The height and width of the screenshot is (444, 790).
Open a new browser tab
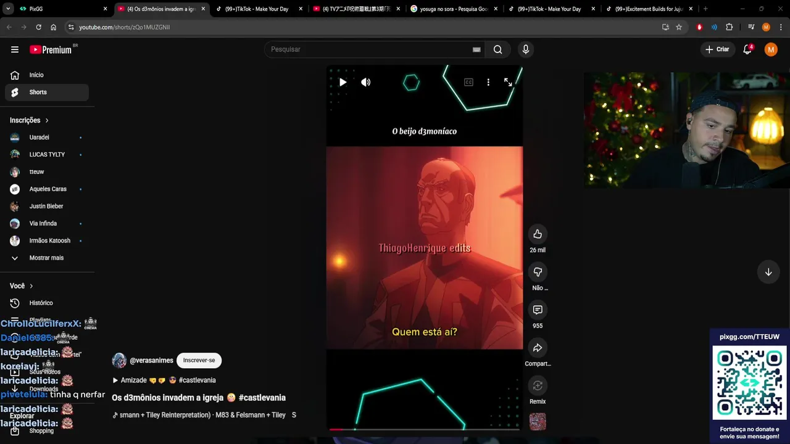(x=705, y=9)
